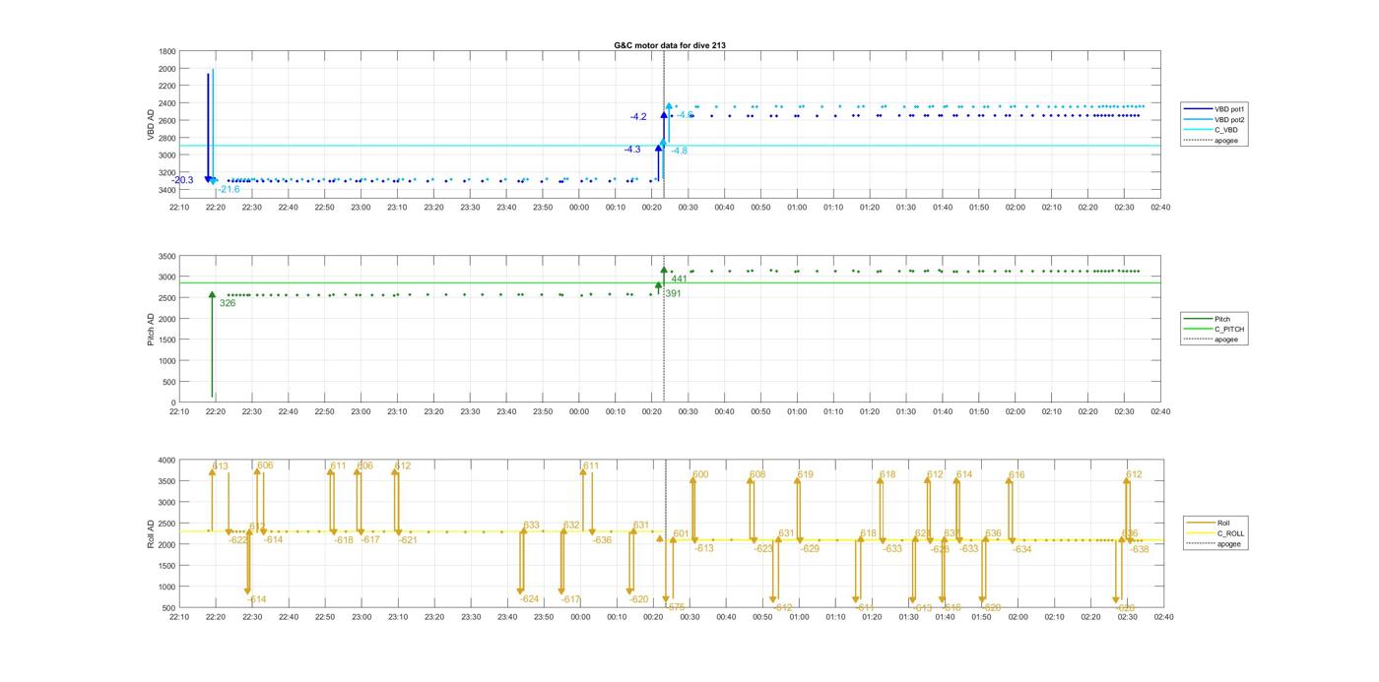This screenshot has height=682, width=1379.
Task: Click the "22:10" time tick under the VBD plot
Action: pyautogui.click(x=179, y=207)
